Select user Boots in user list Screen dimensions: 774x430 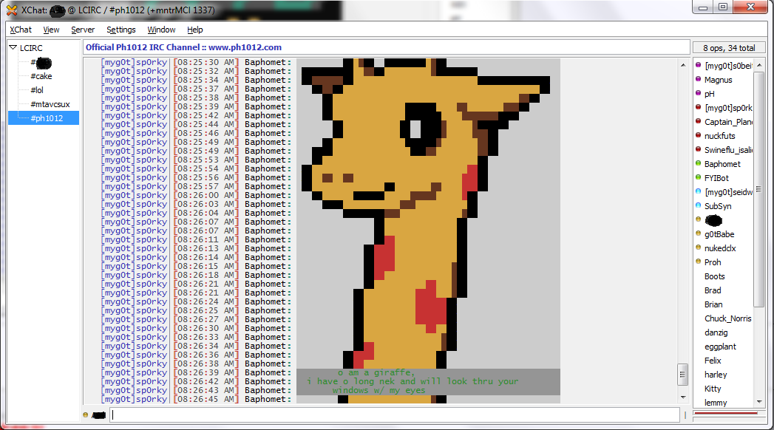click(714, 276)
